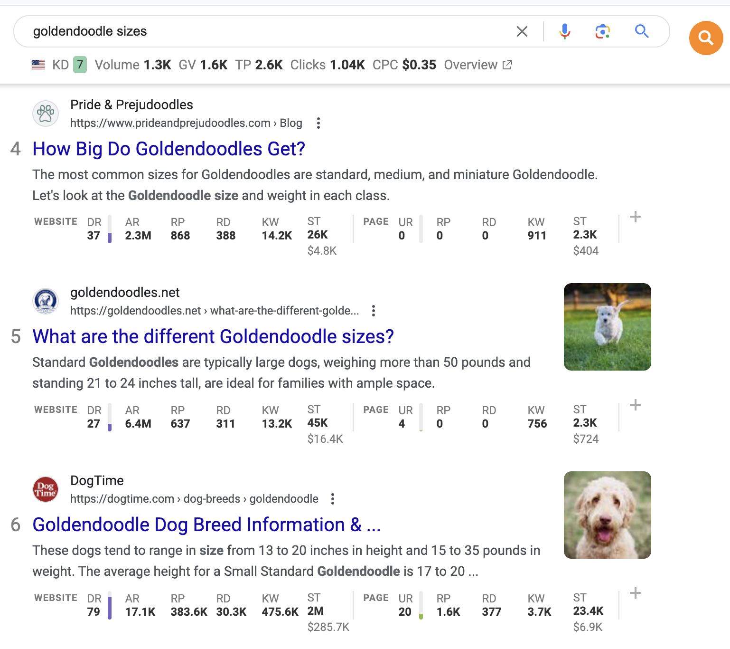The width and height of the screenshot is (730, 649).
Task: Click AR 17.1K website metric
Action: click(x=140, y=605)
